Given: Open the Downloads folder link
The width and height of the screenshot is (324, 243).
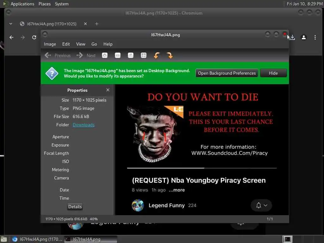Looking at the screenshot, I should click(84, 125).
